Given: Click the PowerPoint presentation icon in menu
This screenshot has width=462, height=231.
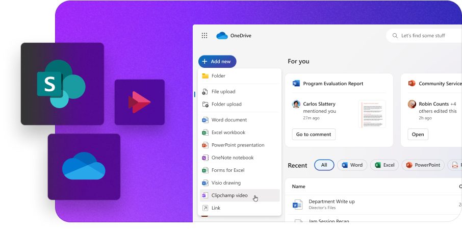Looking at the screenshot, I should (206, 145).
